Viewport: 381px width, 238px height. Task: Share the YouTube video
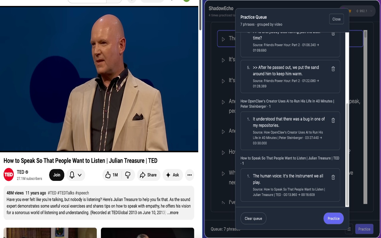[149, 175]
